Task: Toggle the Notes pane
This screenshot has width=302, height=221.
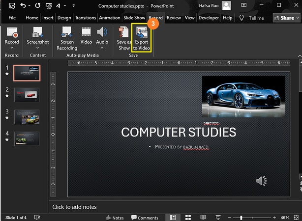Action: click(x=115, y=218)
